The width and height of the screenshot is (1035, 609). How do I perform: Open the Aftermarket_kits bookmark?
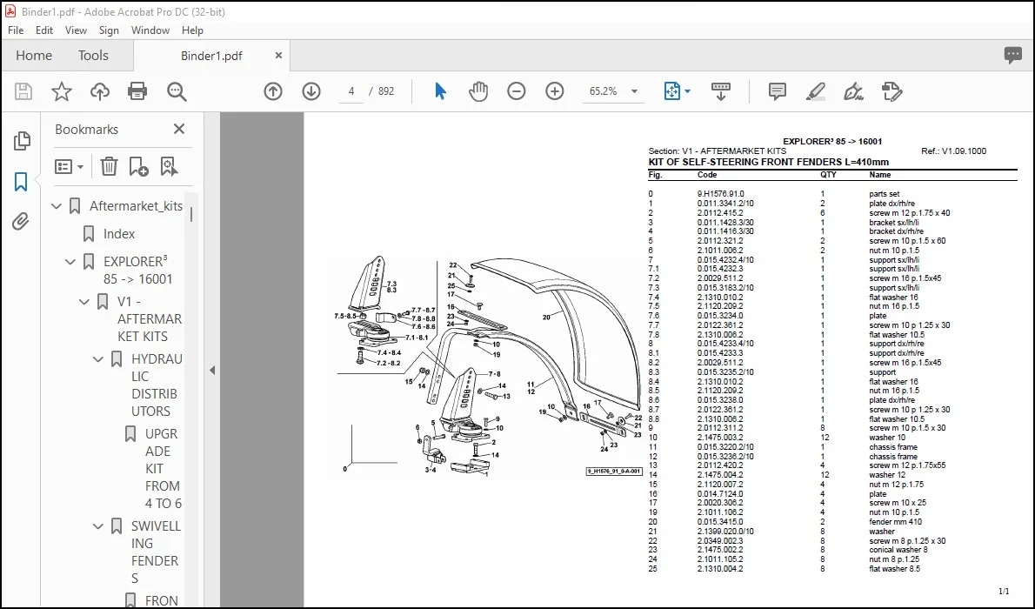tap(136, 206)
